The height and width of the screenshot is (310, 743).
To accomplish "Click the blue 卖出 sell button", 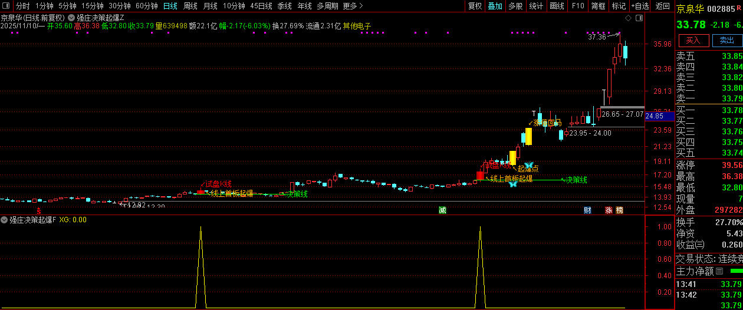I will pos(727,40).
